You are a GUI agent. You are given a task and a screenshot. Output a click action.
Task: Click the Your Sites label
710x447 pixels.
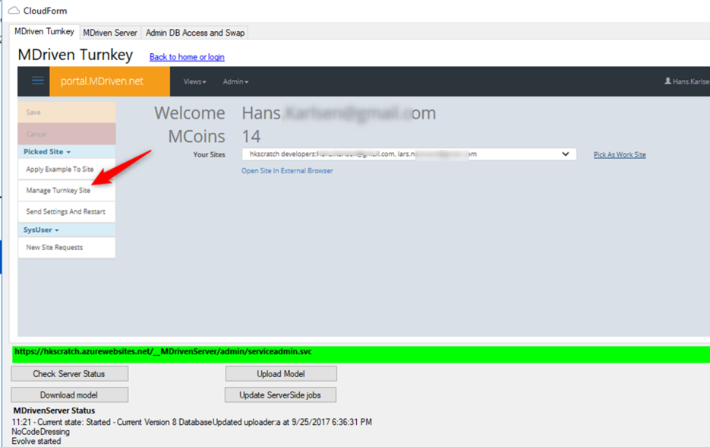tap(209, 154)
